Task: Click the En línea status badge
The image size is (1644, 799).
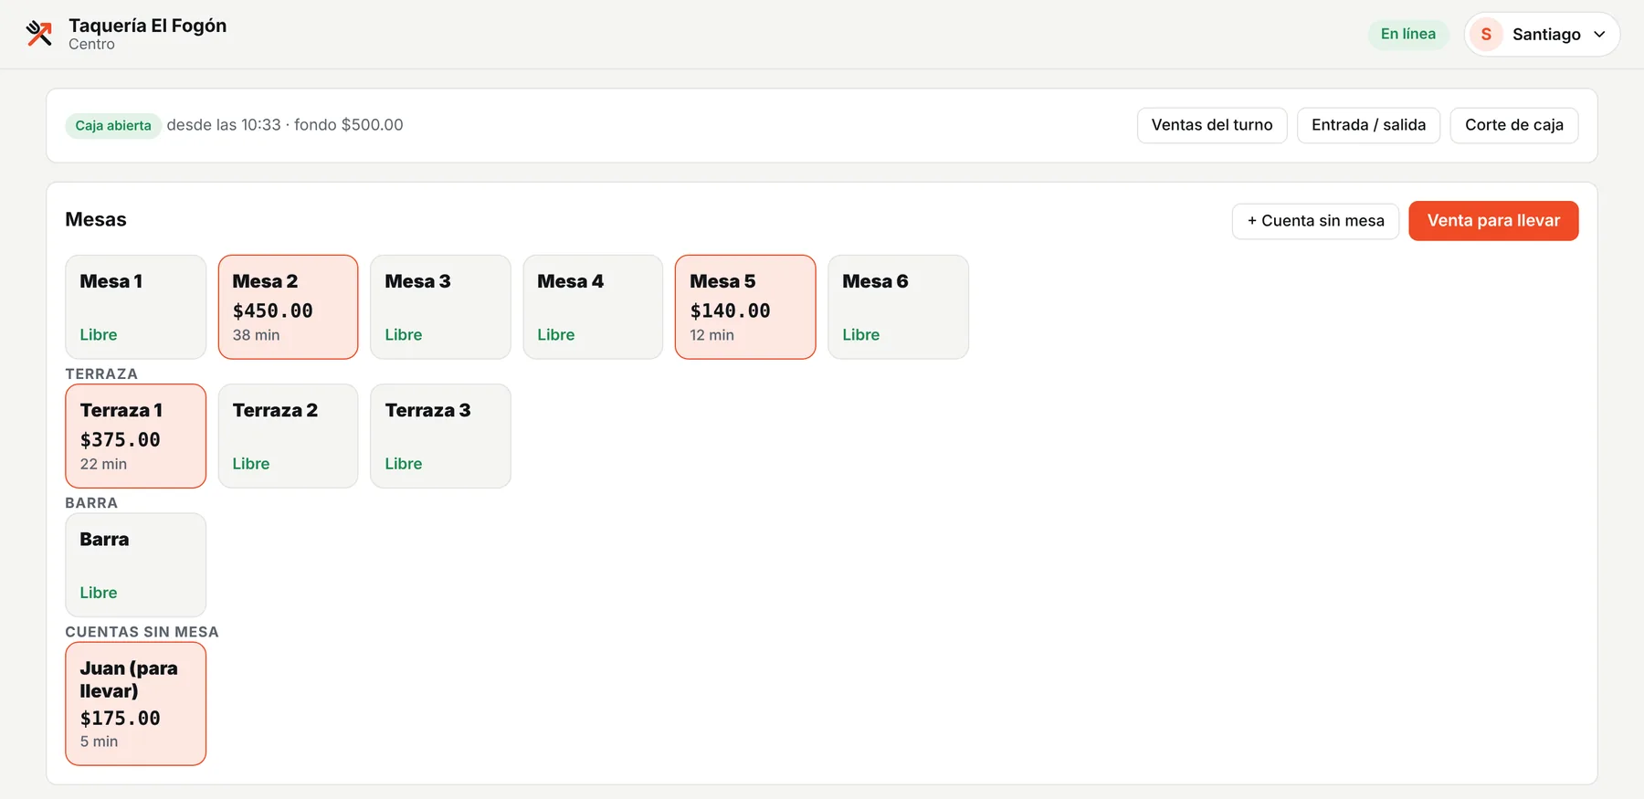Action: (1407, 34)
